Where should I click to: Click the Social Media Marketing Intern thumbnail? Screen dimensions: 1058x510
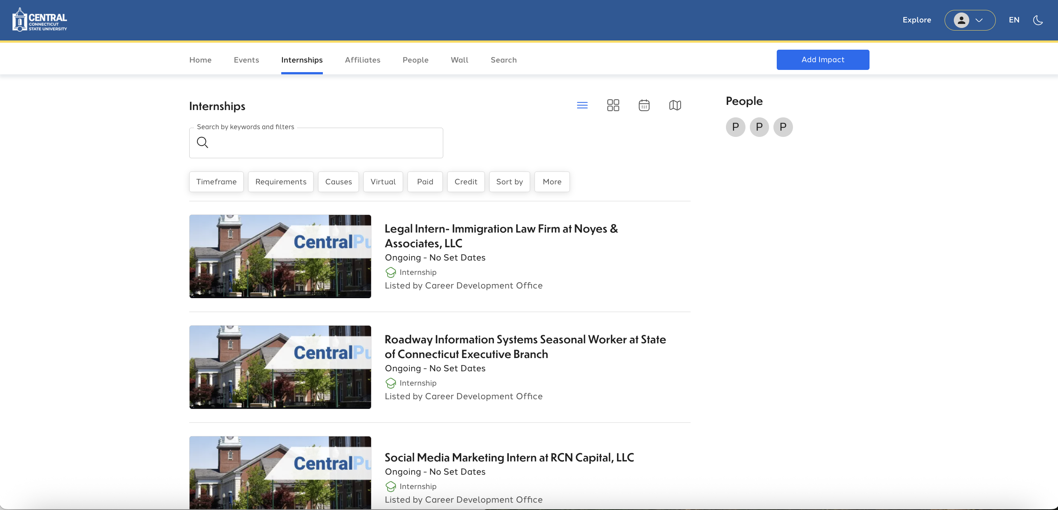(280, 472)
